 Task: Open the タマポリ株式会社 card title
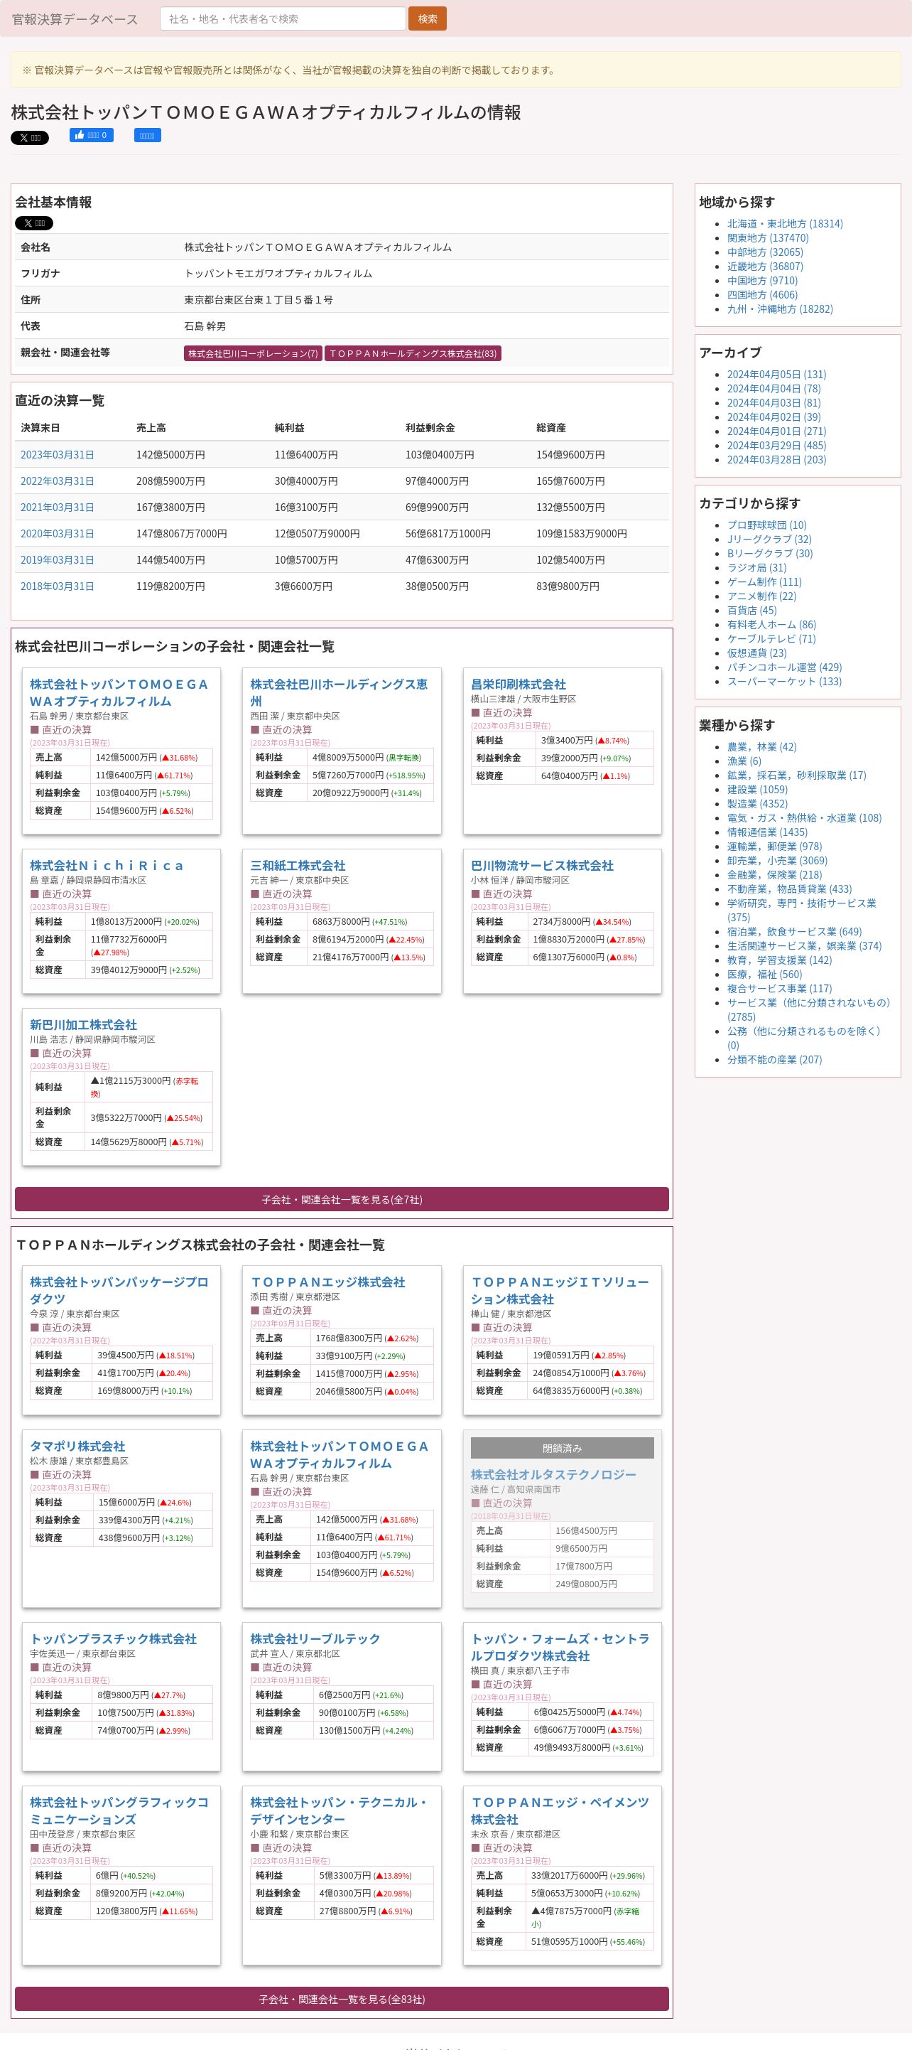pyautogui.click(x=77, y=1446)
